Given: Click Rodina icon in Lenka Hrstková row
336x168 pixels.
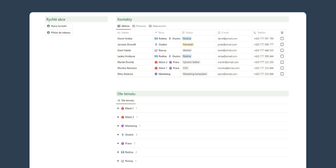Looking at the screenshot, I should coord(156,56).
